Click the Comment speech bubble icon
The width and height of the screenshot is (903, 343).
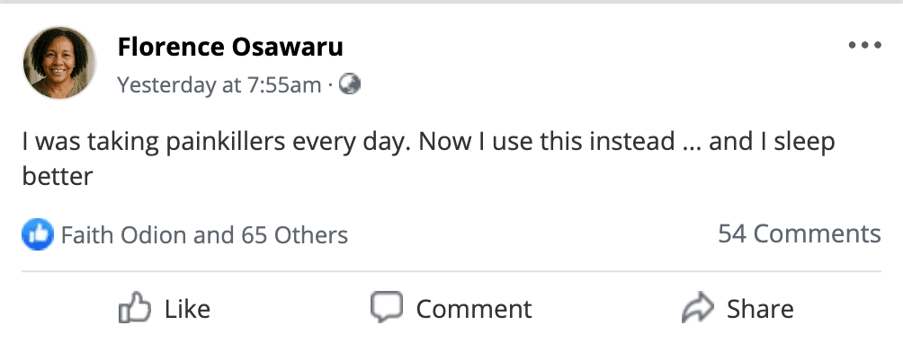[387, 307]
